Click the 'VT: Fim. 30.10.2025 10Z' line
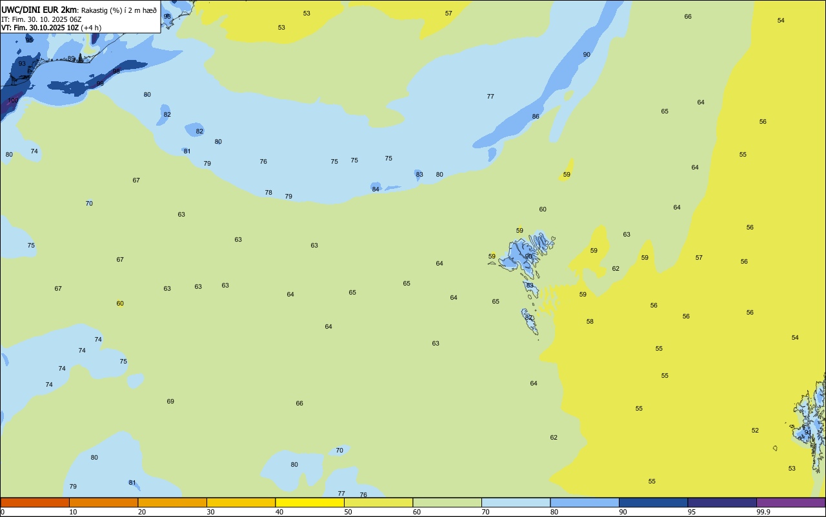This screenshot has height=517, width=826. click(x=40, y=28)
